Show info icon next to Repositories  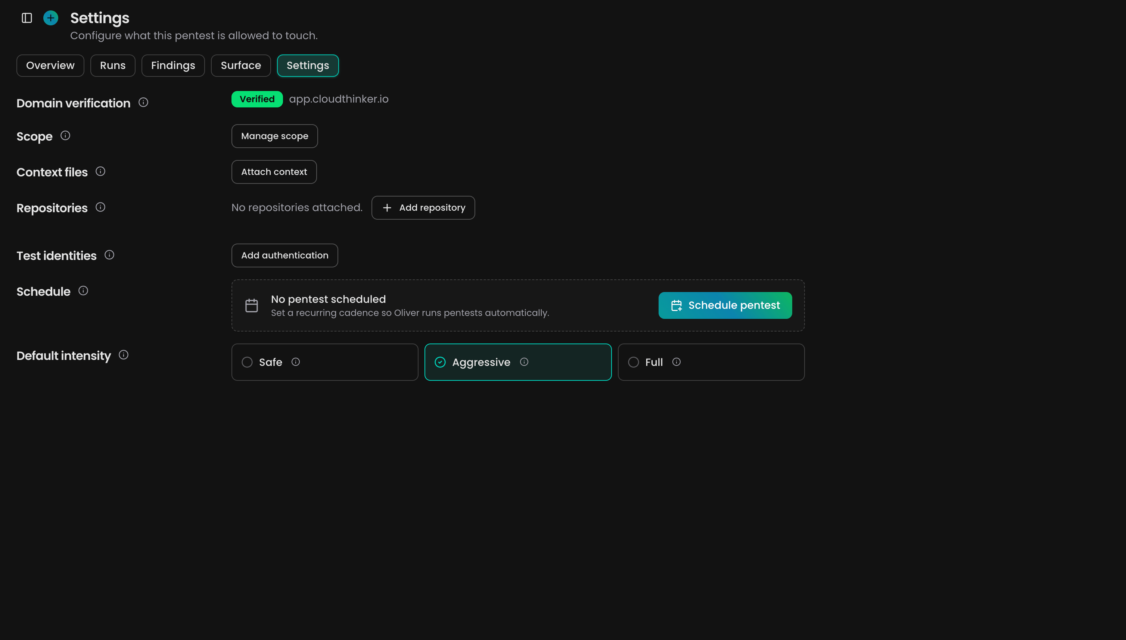[100, 207]
